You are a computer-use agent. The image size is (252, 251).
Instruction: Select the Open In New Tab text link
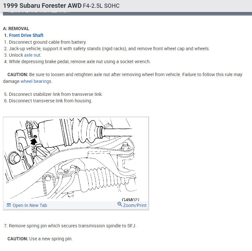pos(30,205)
